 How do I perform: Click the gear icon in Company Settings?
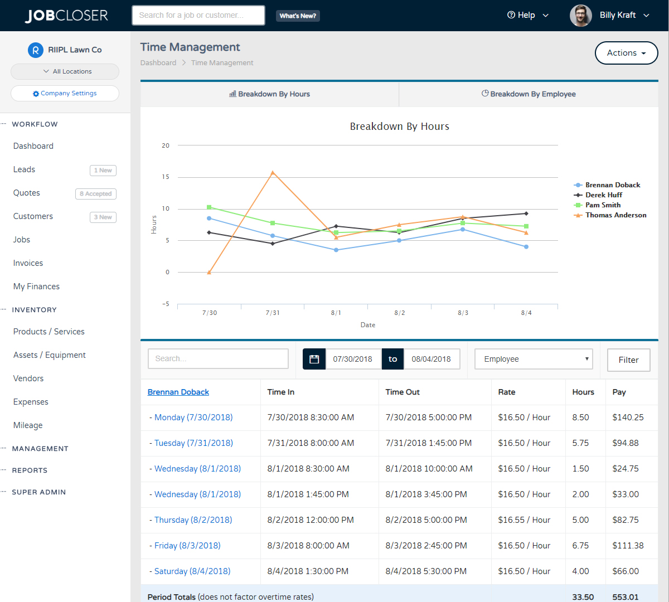(36, 93)
